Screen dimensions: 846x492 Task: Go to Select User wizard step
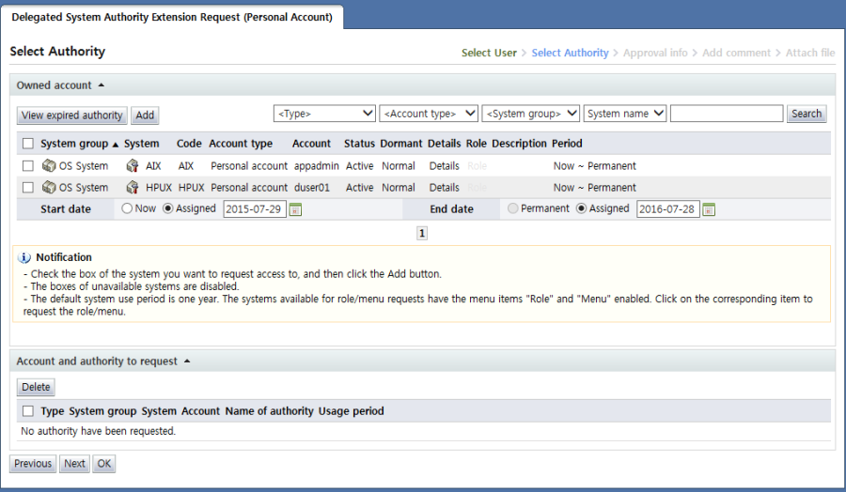pyautogui.click(x=489, y=54)
